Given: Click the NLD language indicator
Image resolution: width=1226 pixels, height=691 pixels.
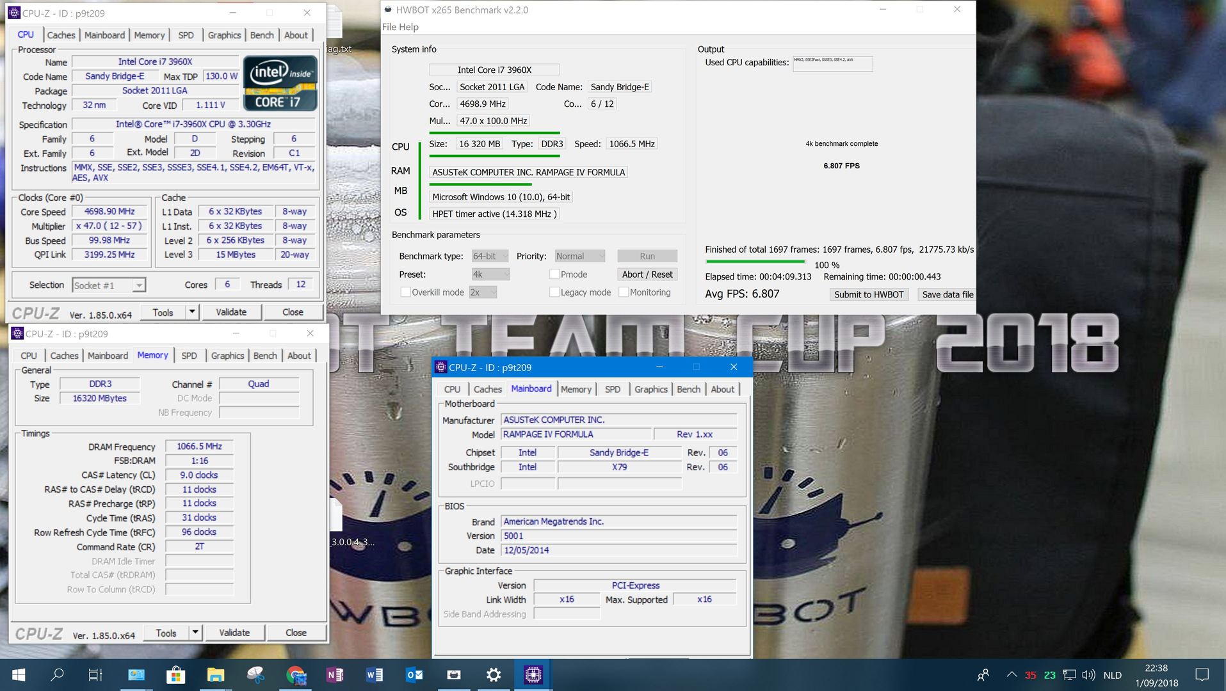Looking at the screenshot, I should point(1113,675).
